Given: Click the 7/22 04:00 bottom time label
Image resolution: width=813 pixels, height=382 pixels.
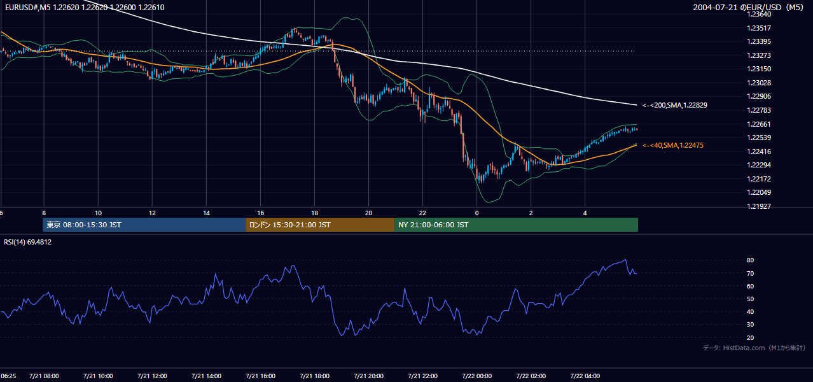Looking at the screenshot, I should pos(585,376).
